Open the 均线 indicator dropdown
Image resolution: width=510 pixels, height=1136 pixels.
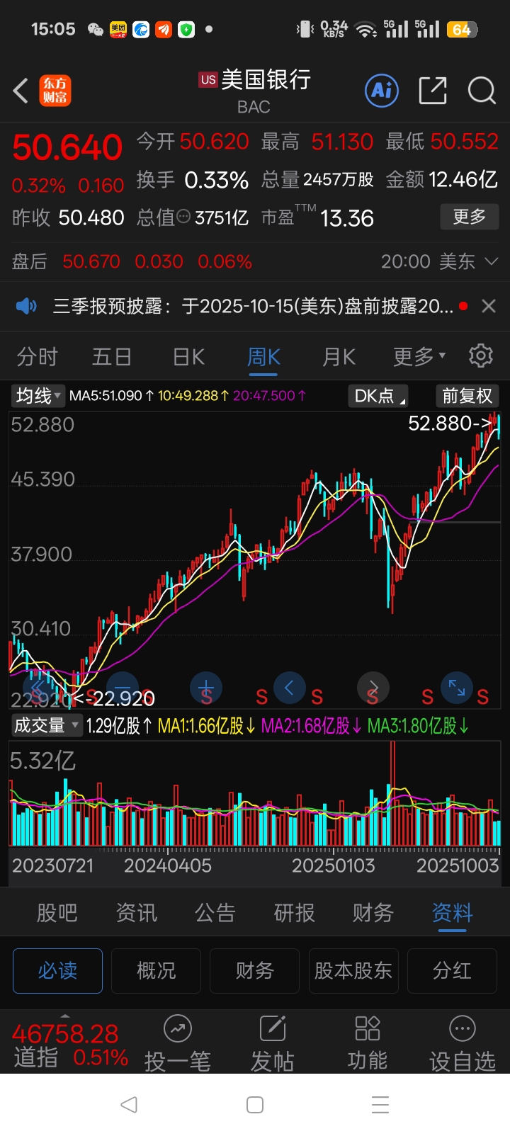click(x=38, y=395)
